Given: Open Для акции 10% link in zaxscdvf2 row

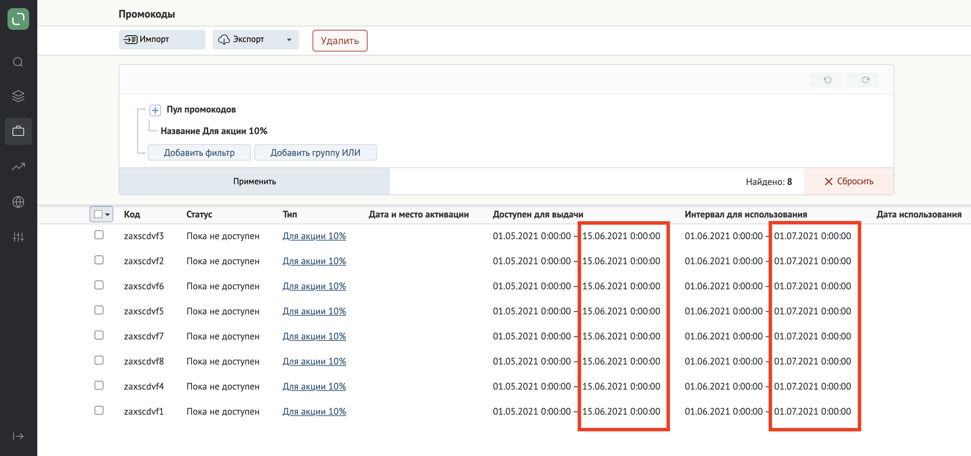Looking at the screenshot, I should (314, 261).
